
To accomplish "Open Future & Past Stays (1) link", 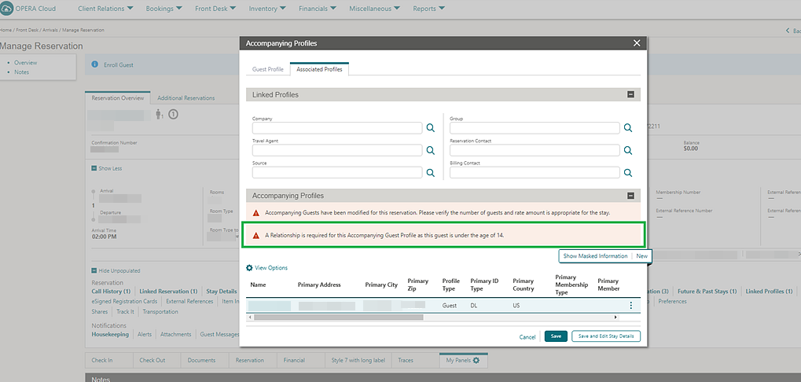I will point(707,291).
